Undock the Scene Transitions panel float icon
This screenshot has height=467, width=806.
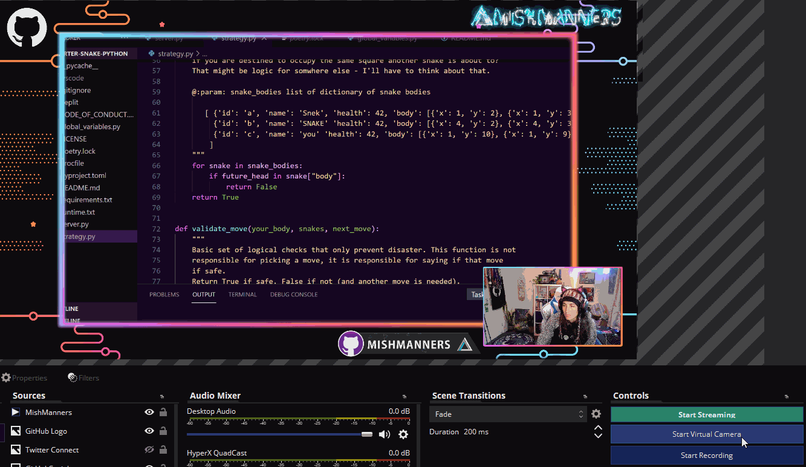[585, 396]
